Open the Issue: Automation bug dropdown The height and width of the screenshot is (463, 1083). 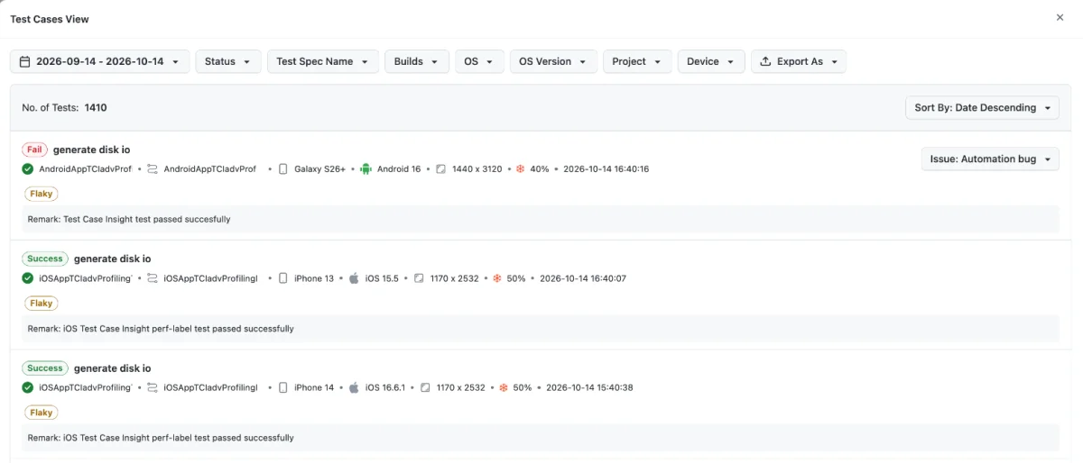coord(990,159)
